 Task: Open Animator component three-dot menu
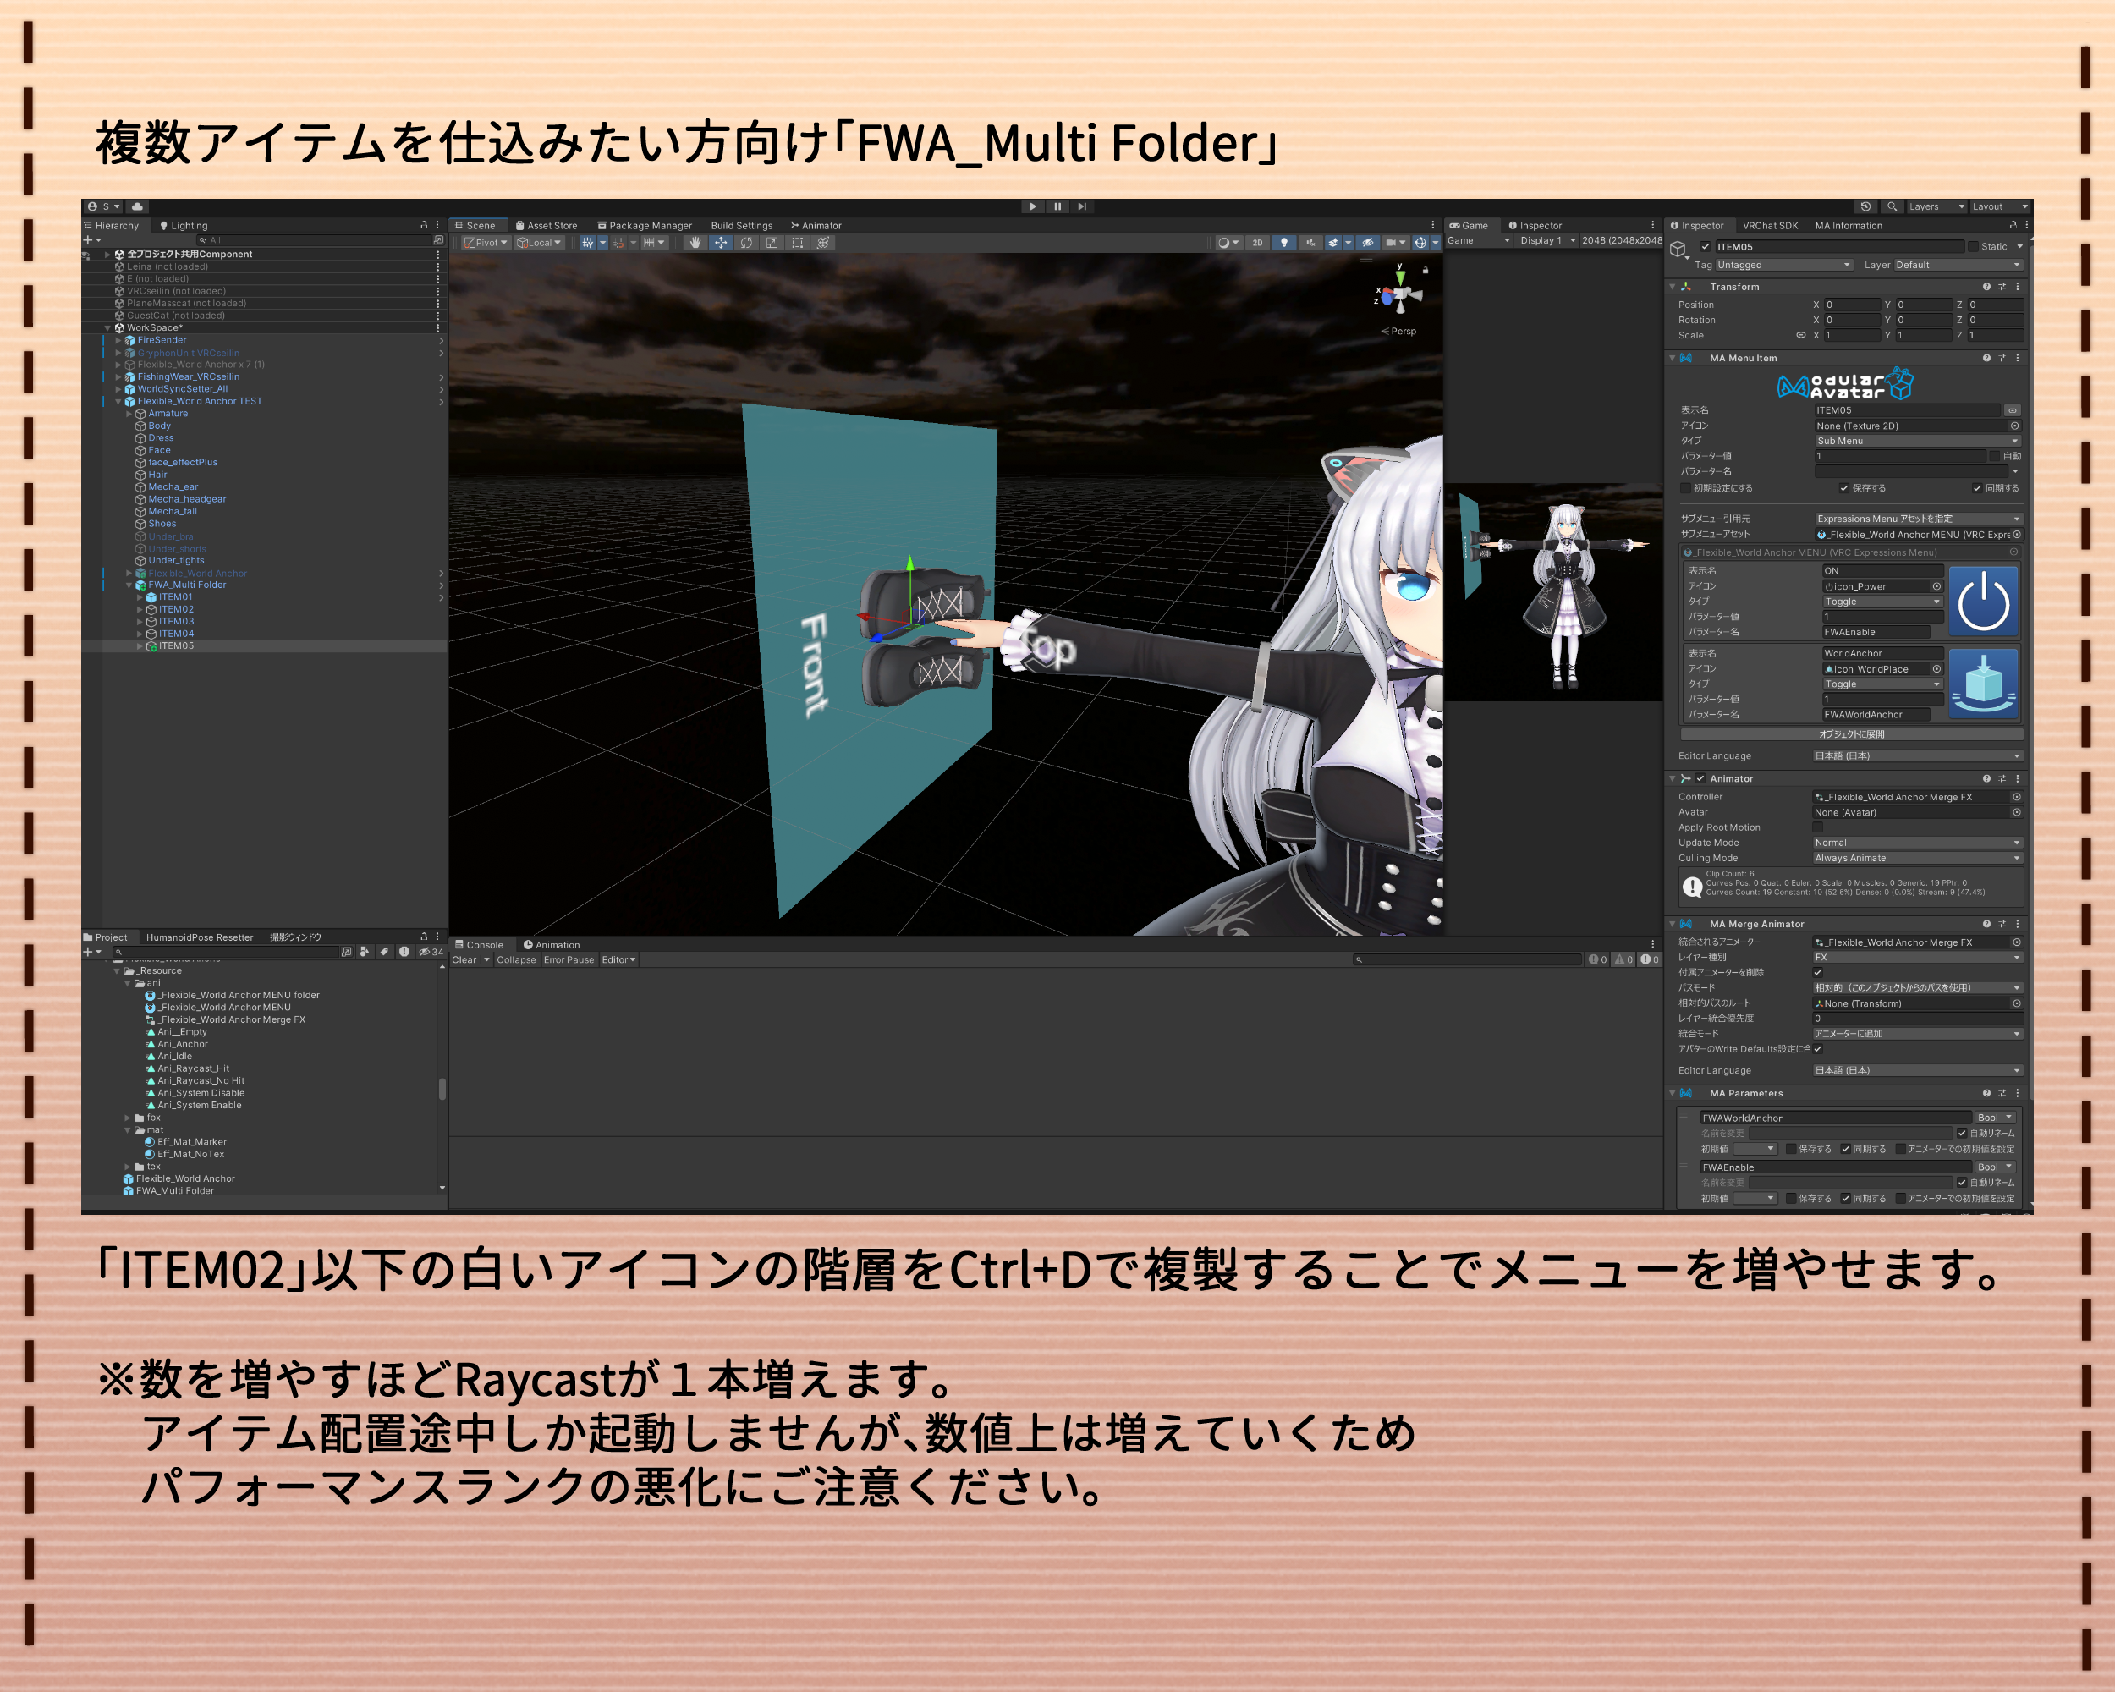click(x=2018, y=779)
